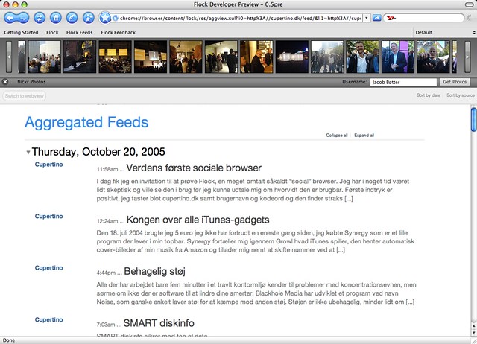Click the window resize grip icon
This screenshot has height=344, width=477.
click(x=474, y=341)
